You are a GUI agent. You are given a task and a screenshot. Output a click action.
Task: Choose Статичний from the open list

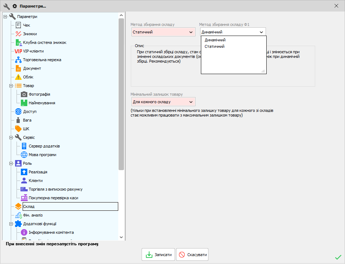tap(215, 46)
